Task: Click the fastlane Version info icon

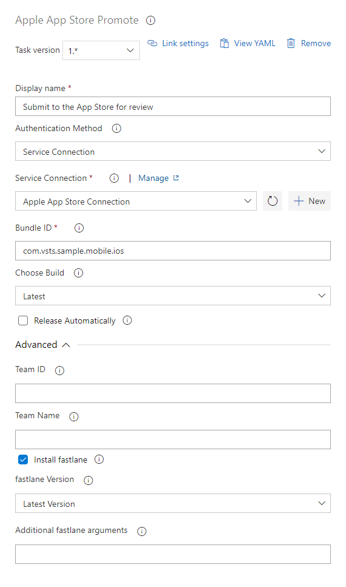Action: coord(88,480)
